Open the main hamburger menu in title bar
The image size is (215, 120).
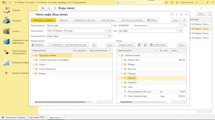(x=10, y=2)
